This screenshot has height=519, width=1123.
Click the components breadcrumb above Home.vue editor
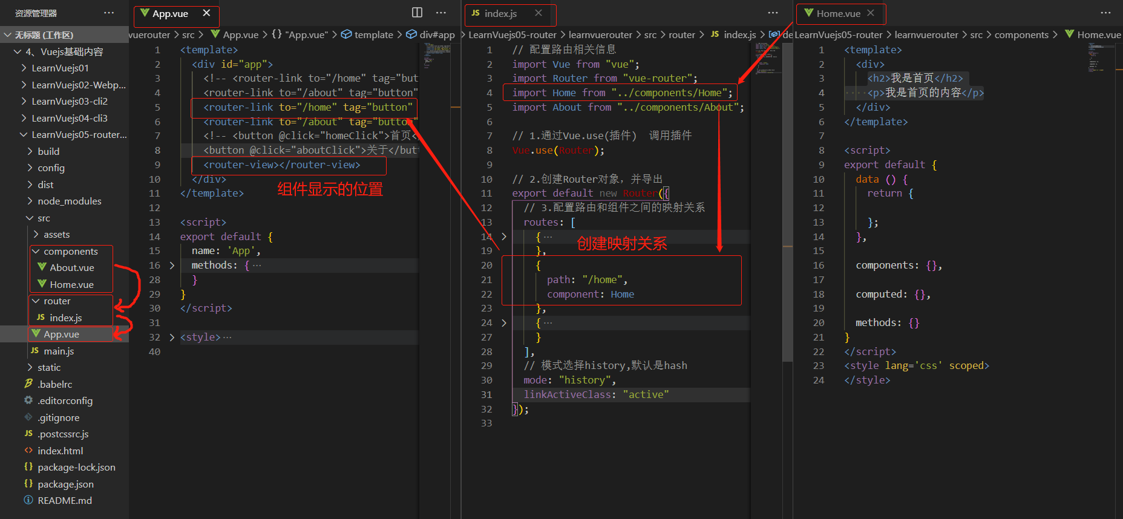click(x=1021, y=35)
